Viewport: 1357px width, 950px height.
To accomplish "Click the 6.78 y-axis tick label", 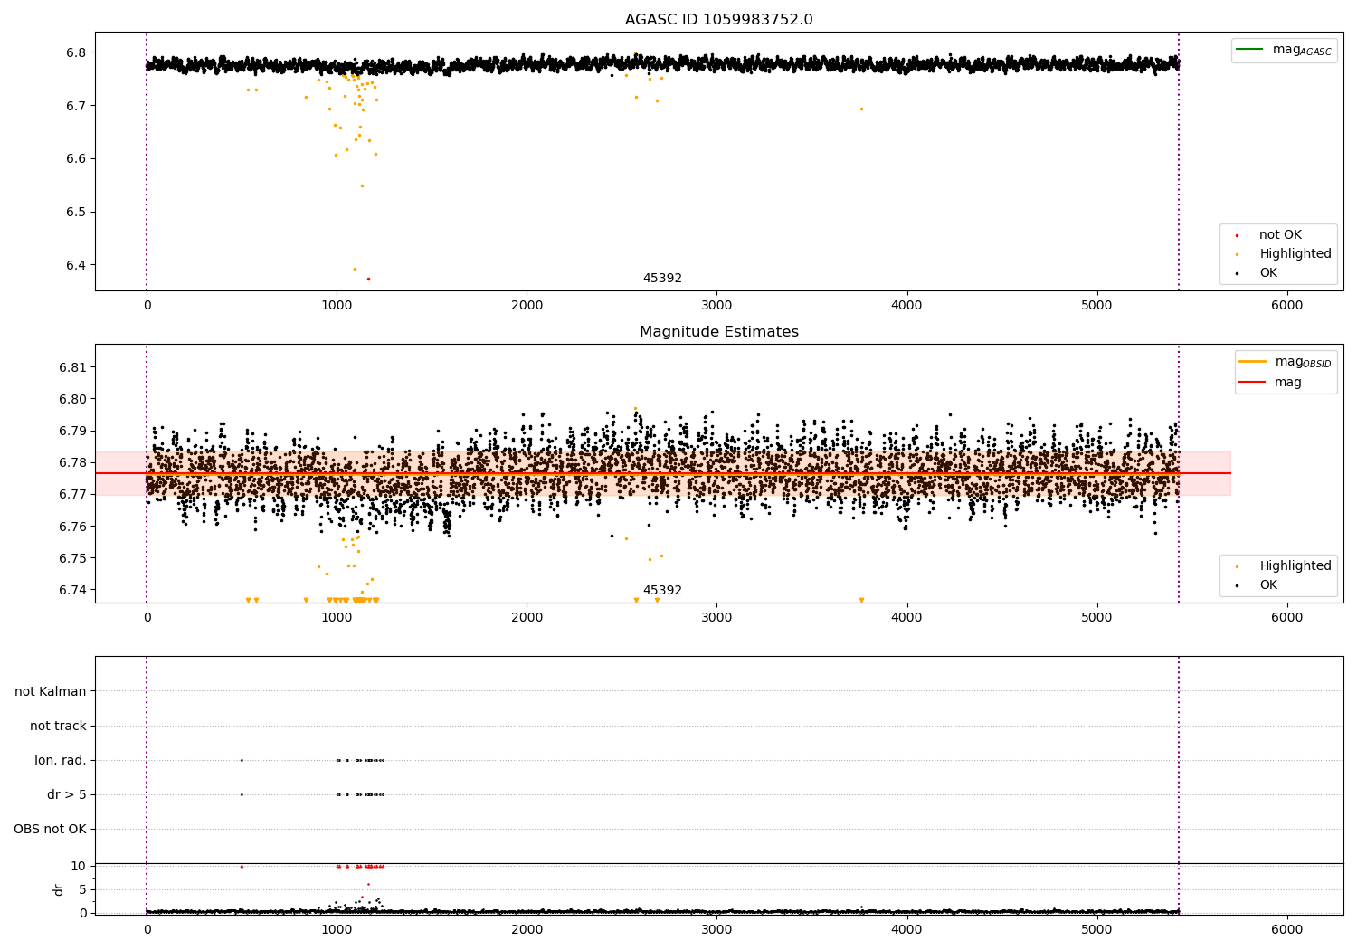I will click(72, 462).
